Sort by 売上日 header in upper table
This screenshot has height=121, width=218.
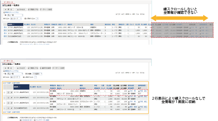(33, 24)
